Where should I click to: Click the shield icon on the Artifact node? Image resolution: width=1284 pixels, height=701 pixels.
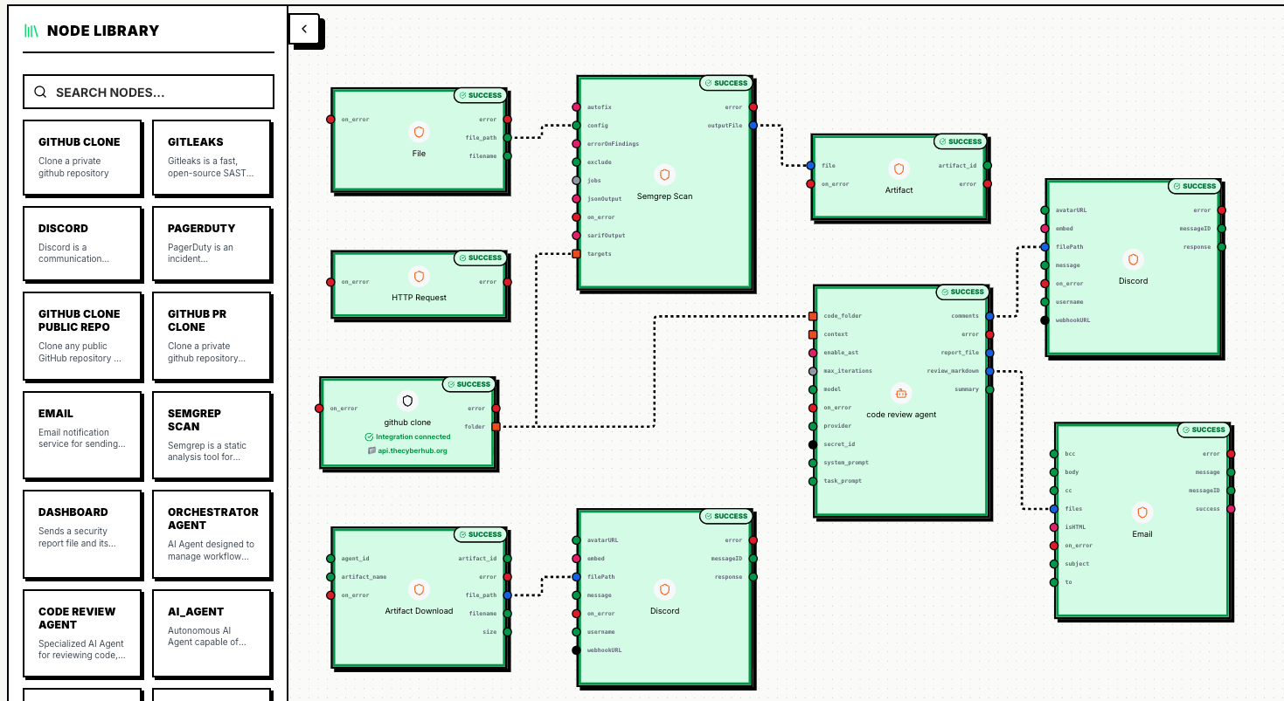click(899, 168)
